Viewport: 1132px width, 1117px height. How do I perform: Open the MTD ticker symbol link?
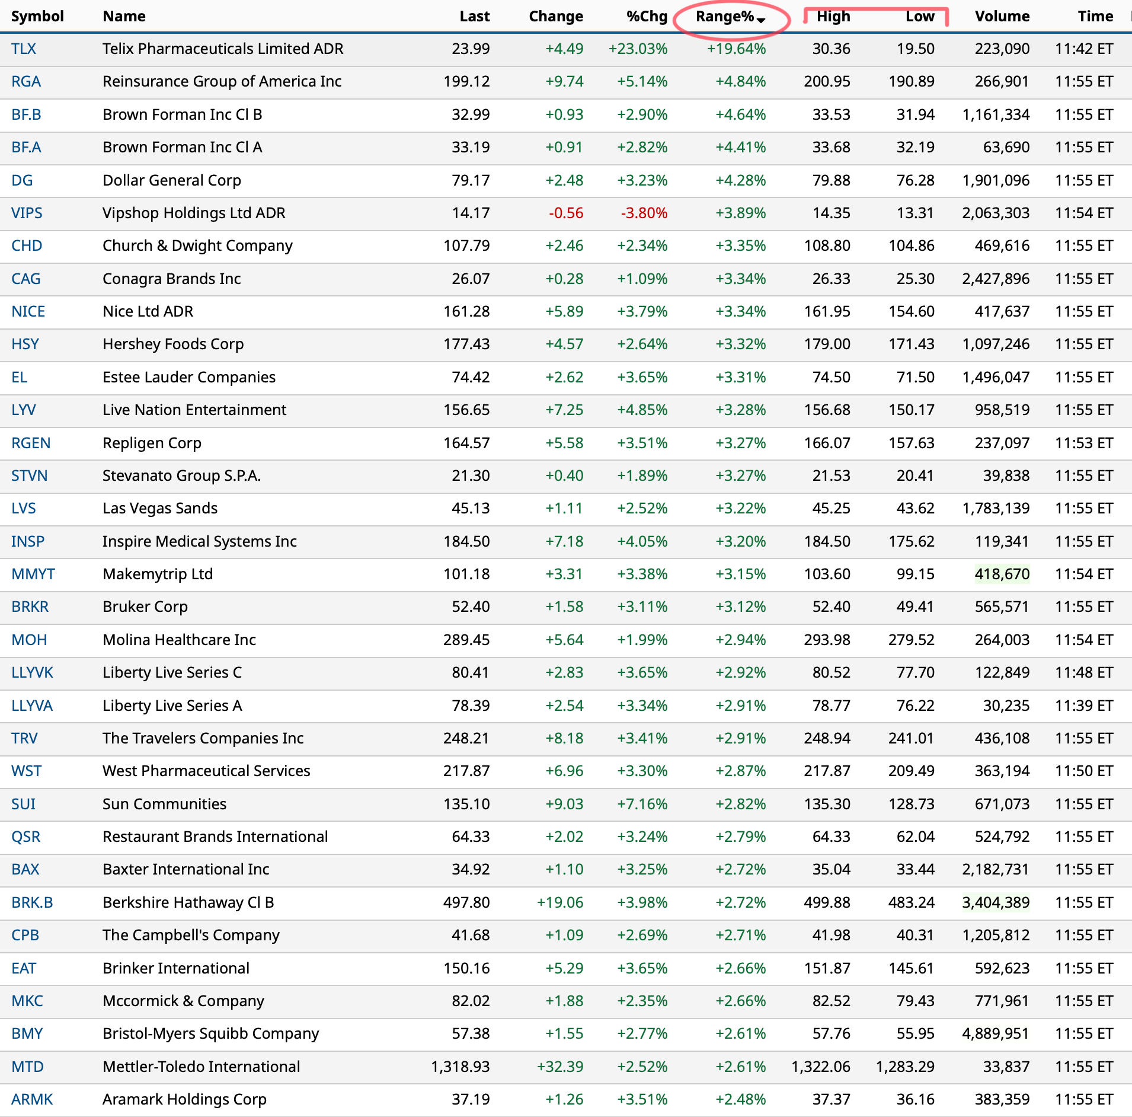[27, 1067]
